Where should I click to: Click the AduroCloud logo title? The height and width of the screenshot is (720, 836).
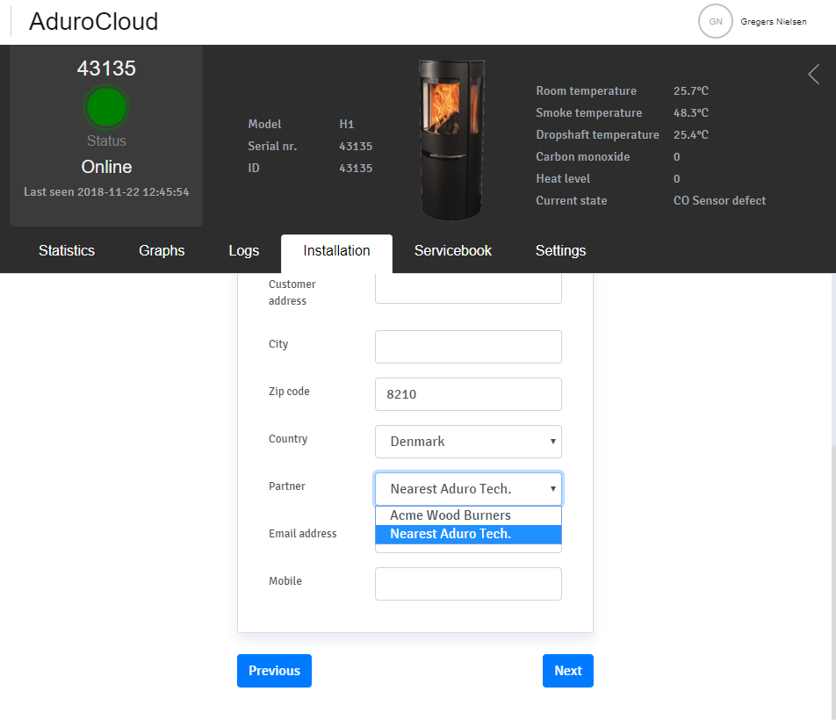pyautogui.click(x=93, y=22)
